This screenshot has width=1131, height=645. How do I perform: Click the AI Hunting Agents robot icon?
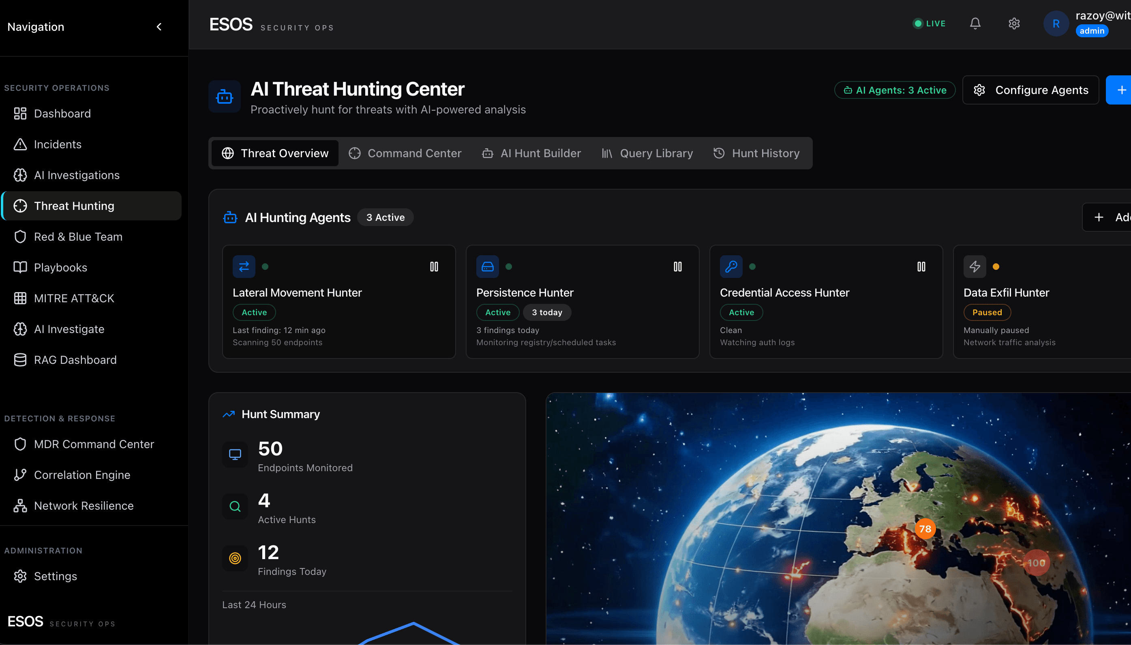pos(230,218)
